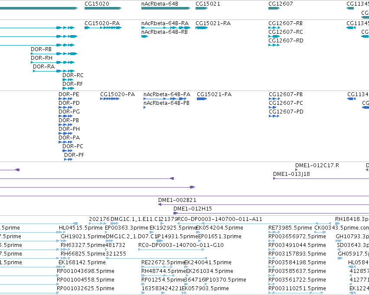This screenshot has height=295, width=369.
Task: Select transcript DOR-RF
Action: 72,84
